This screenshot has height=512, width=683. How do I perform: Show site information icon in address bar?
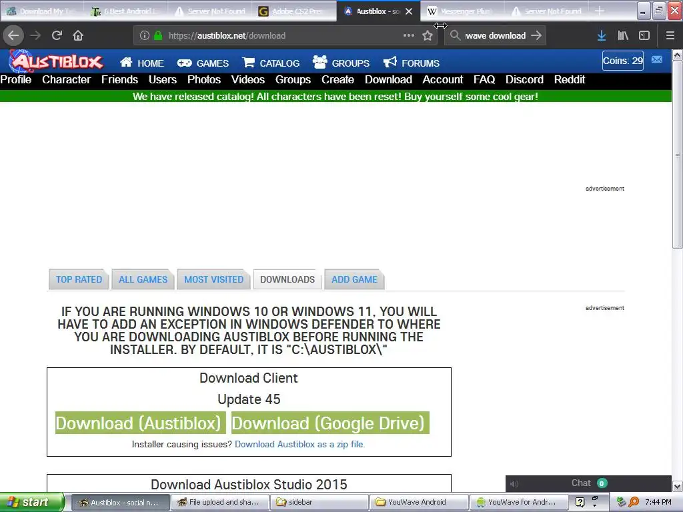(144, 36)
